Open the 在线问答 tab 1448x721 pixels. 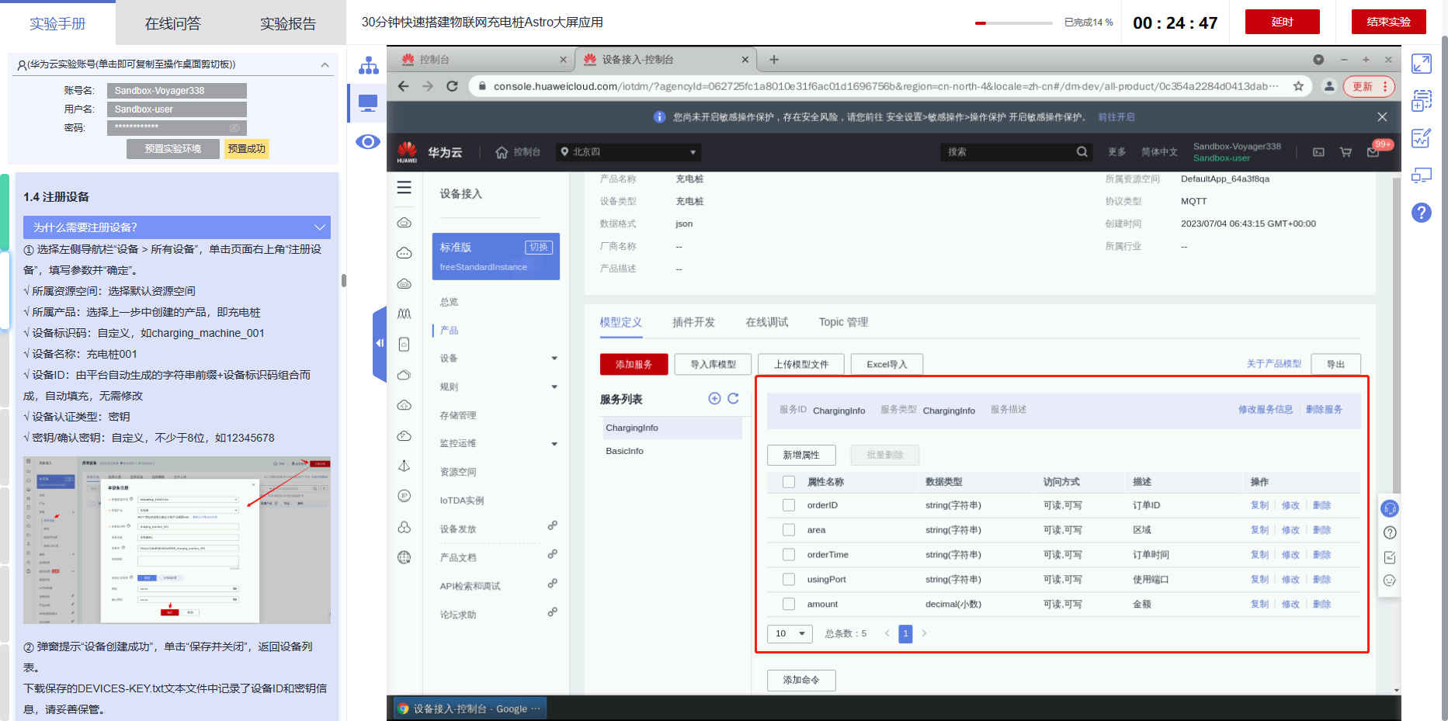(173, 23)
